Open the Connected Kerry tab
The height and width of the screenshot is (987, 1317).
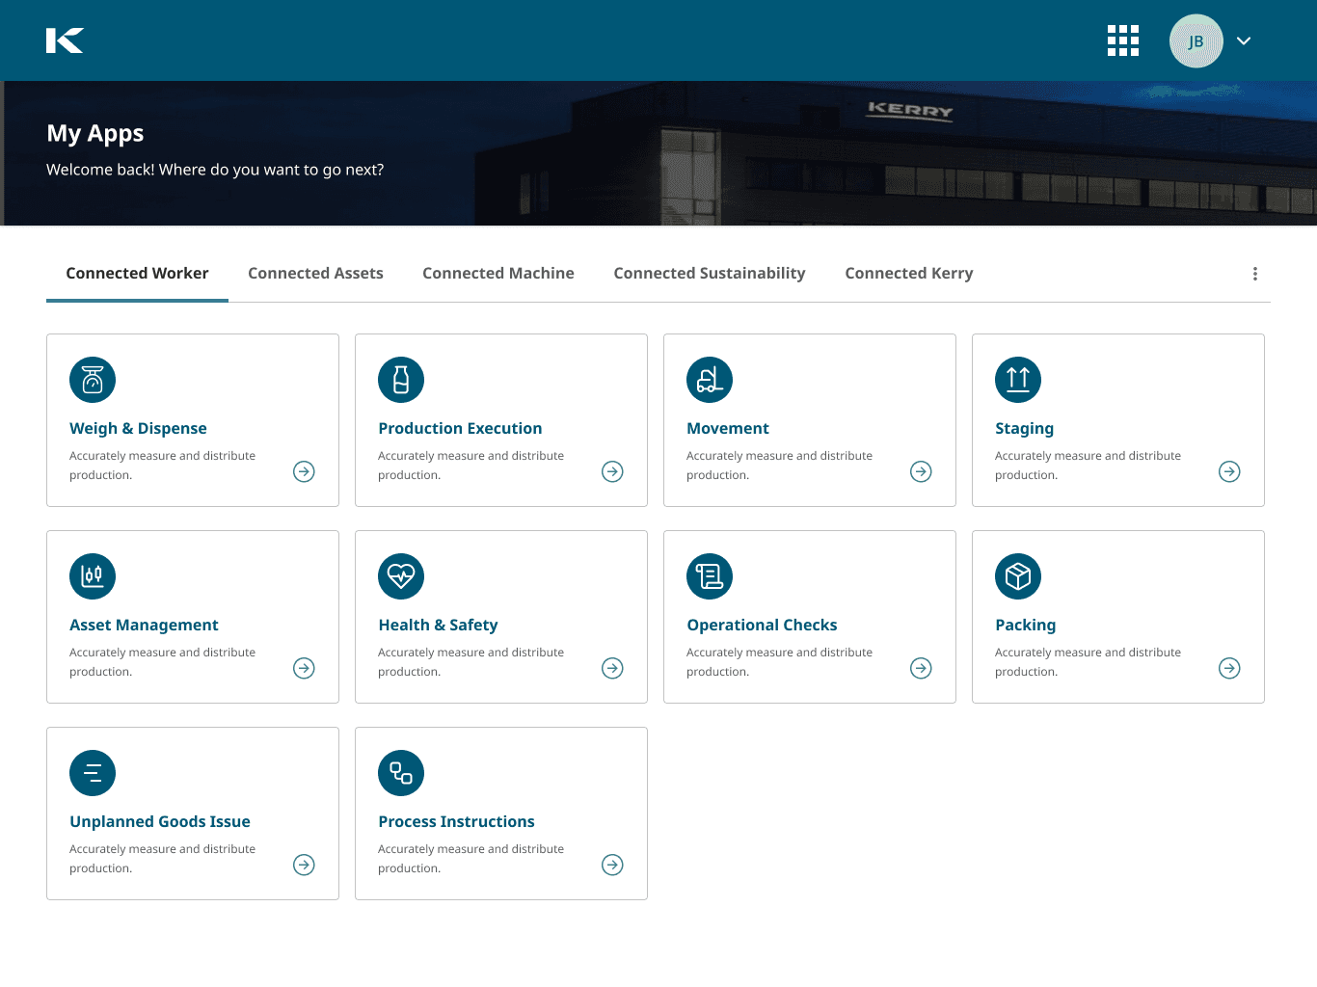(909, 274)
